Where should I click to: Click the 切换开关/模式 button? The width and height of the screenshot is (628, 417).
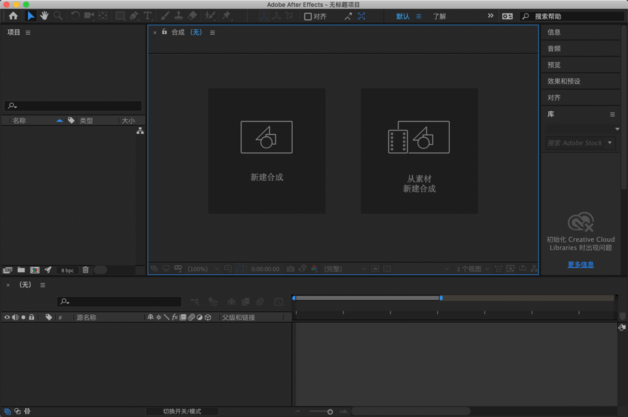[182, 412]
